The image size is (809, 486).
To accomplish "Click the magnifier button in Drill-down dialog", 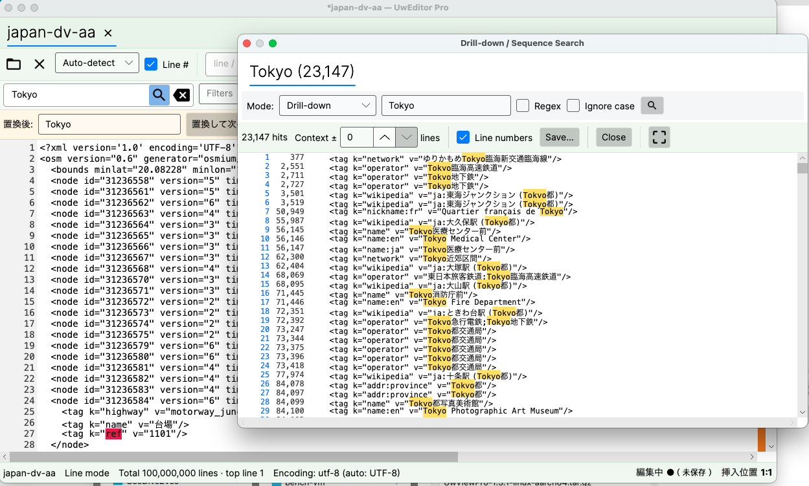I will tap(652, 105).
